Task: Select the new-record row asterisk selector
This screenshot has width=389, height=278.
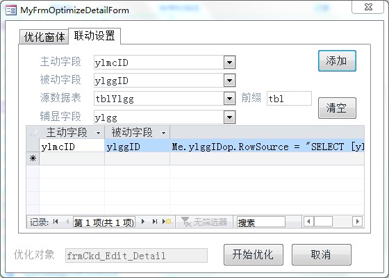Action: (33, 158)
